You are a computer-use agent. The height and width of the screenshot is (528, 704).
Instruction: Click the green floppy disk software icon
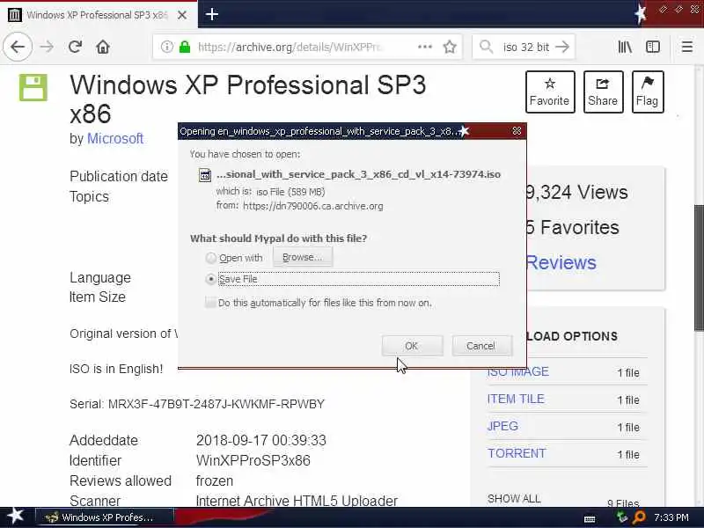click(x=33, y=87)
